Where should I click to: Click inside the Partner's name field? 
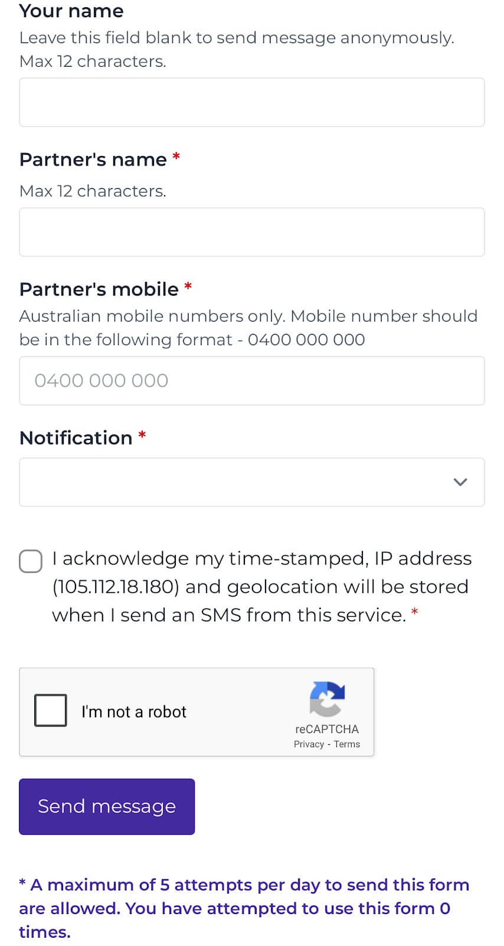pyautogui.click(x=251, y=232)
